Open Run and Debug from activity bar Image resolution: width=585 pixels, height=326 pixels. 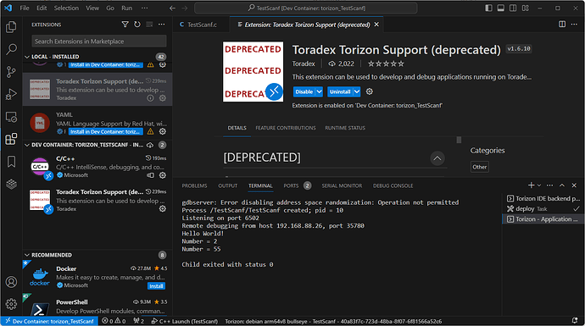[x=11, y=94]
